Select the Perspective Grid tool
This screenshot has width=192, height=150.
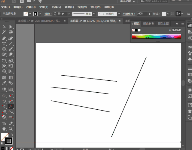point(11,71)
